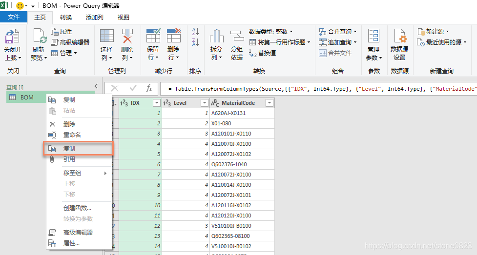The image size is (477, 255).
Task: Choose Reference (引用) in the context menu
Action: coord(79,159)
